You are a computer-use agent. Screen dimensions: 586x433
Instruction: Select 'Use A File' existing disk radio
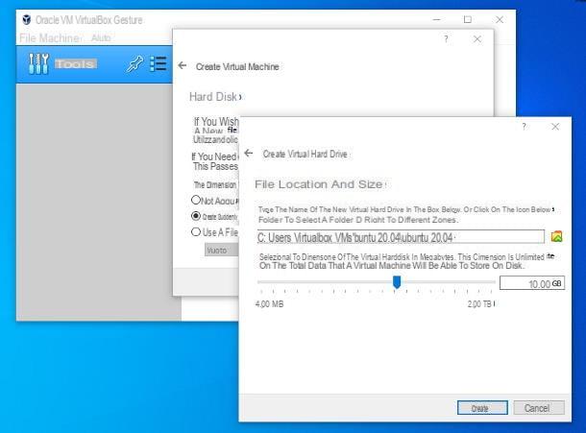pos(196,232)
